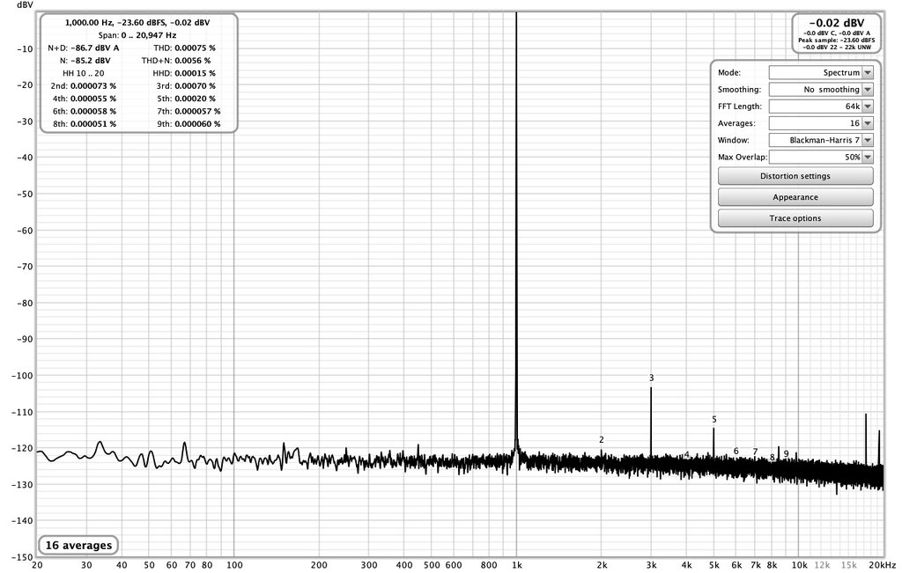Click the harmonic marker labeled 5
This screenshot has width=902, height=573.
[713, 420]
